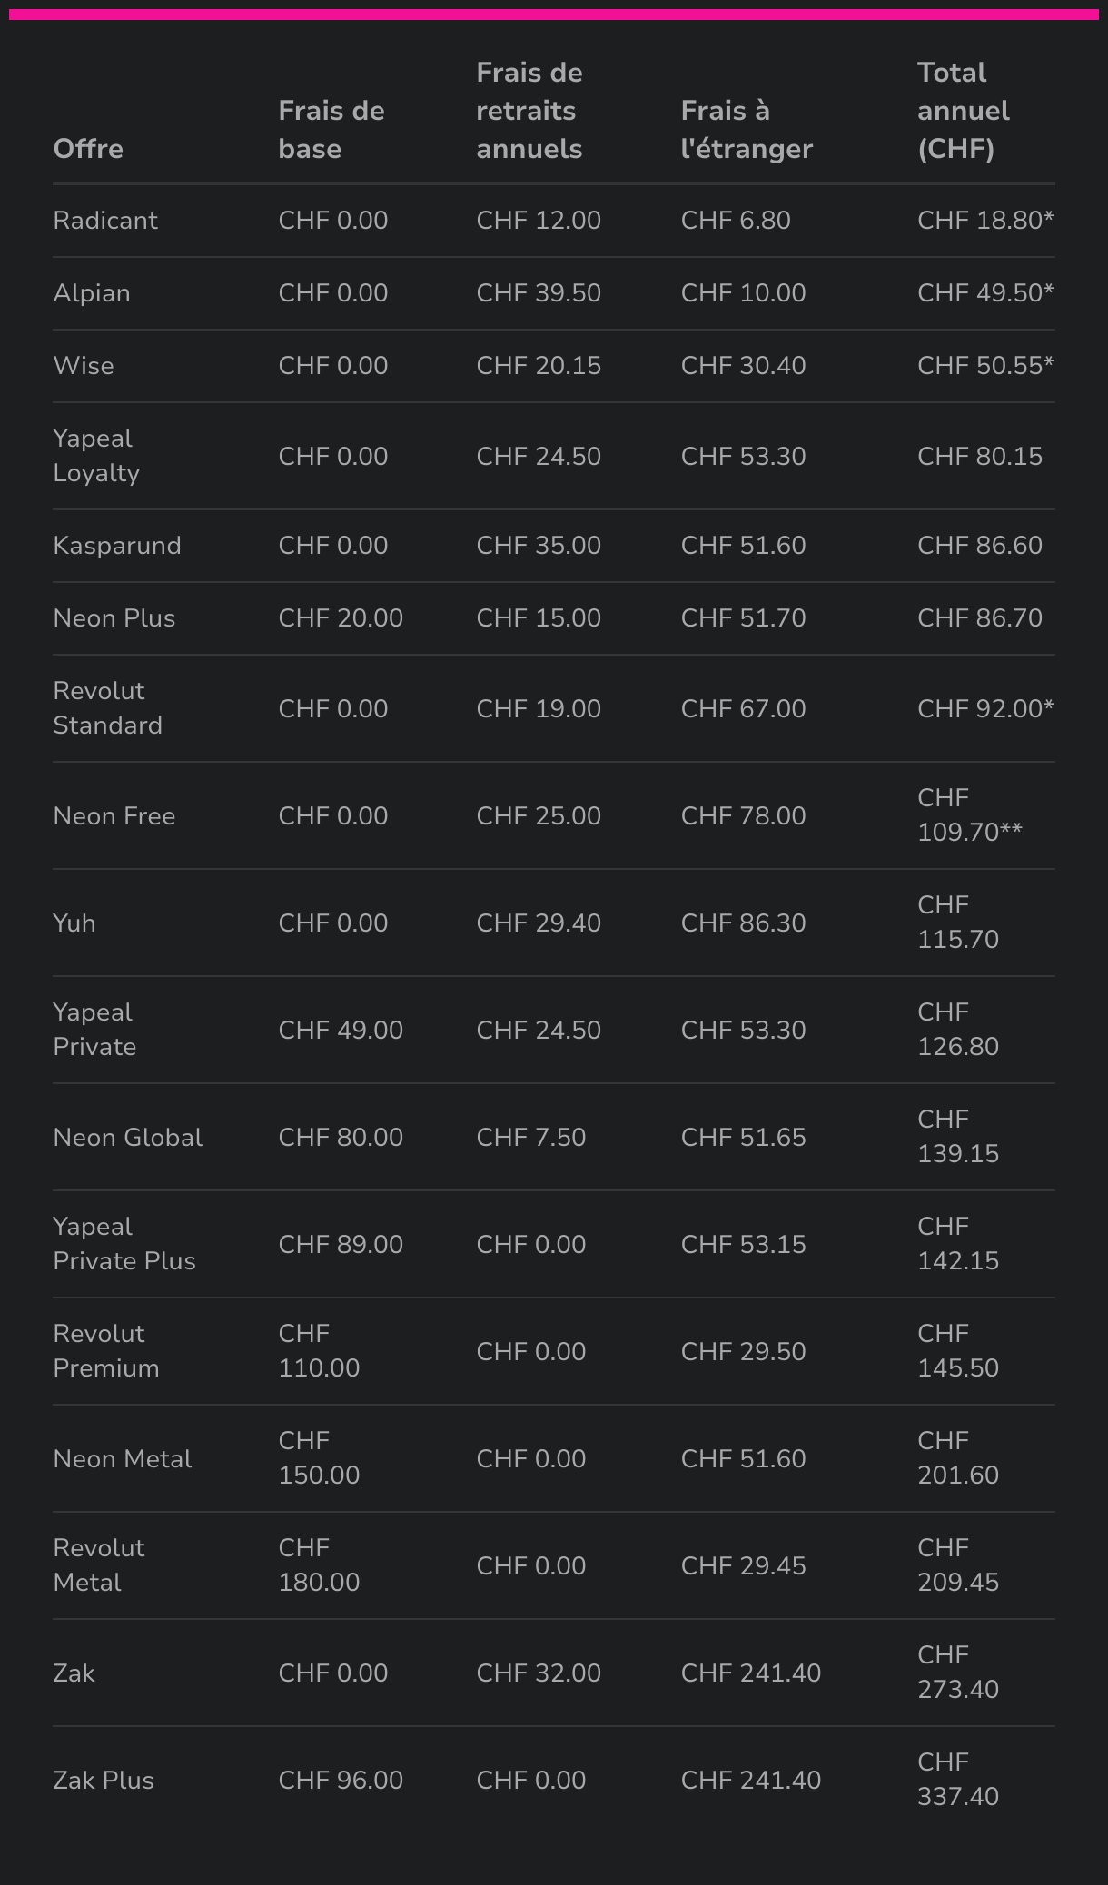Select Yuh's foreign fee CHF 86.30

pyautogui.click(x=743, y=923)
